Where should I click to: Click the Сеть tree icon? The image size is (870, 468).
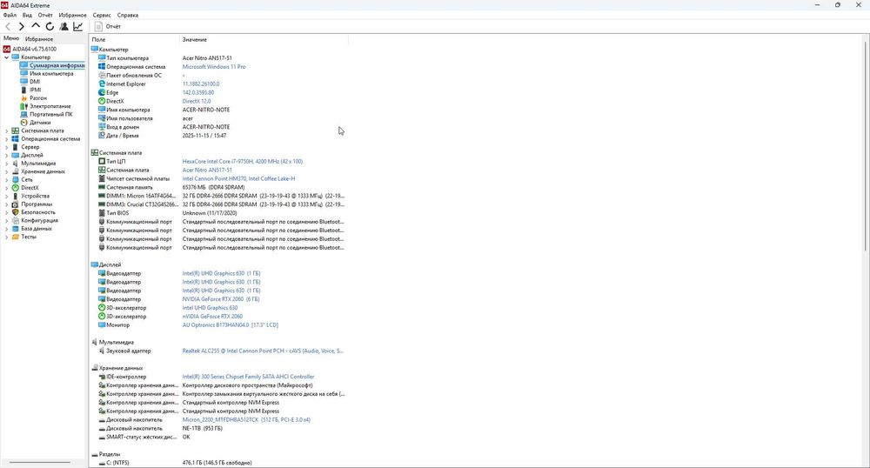[x=16, y=180]
